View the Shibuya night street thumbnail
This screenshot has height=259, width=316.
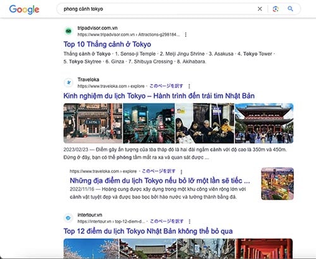149,123
